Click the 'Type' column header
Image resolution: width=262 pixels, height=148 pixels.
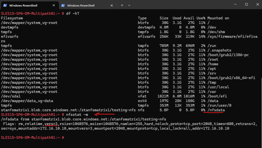coord(142,18)
